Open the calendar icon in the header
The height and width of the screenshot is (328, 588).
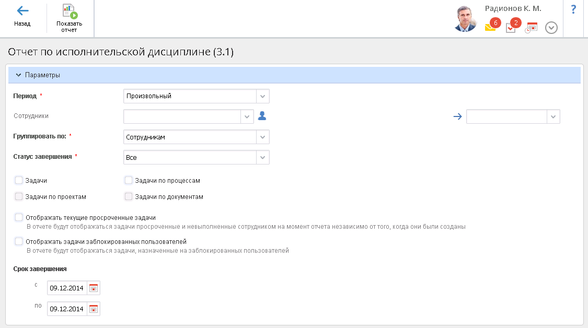coord(532,28)
